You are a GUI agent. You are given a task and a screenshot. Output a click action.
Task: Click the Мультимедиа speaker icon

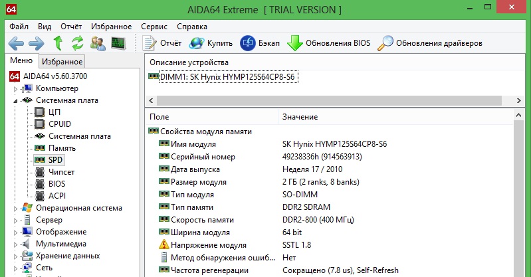(x=26, y=244)
